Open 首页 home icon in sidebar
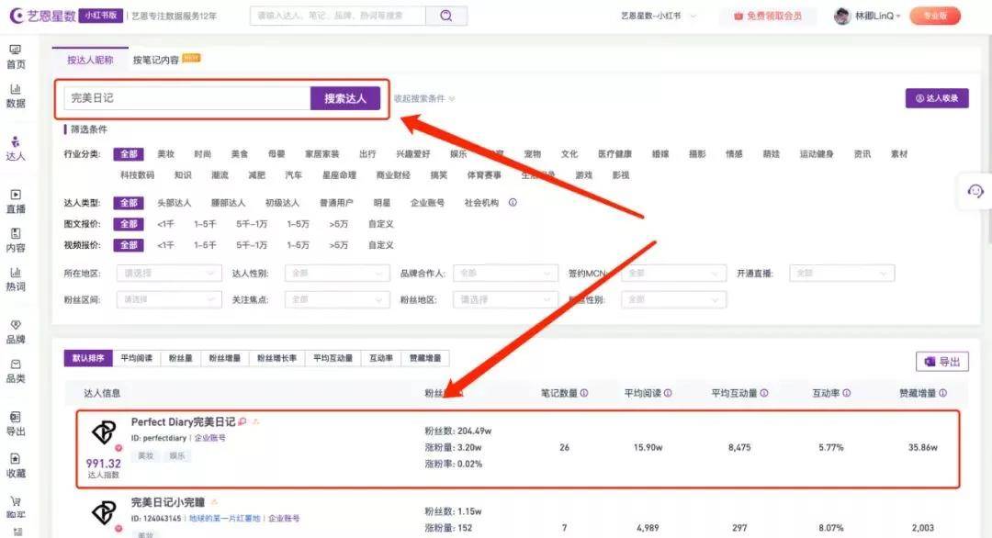The height and width of the screenshot is (538, 992). (16, 50)
